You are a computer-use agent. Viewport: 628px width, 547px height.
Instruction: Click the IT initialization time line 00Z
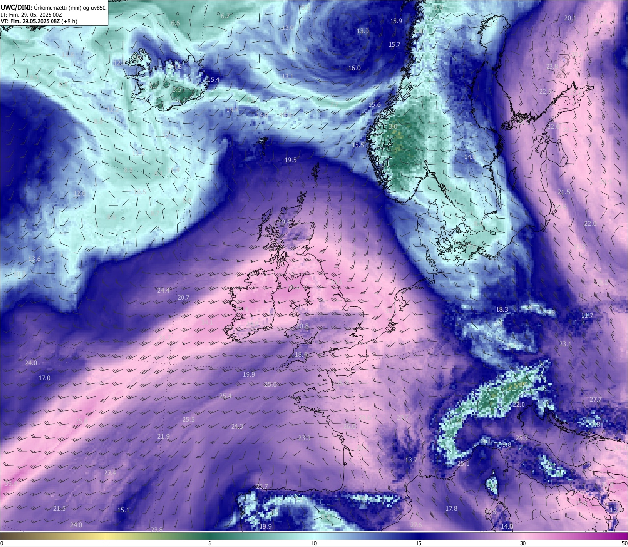[x=31, y=15]
